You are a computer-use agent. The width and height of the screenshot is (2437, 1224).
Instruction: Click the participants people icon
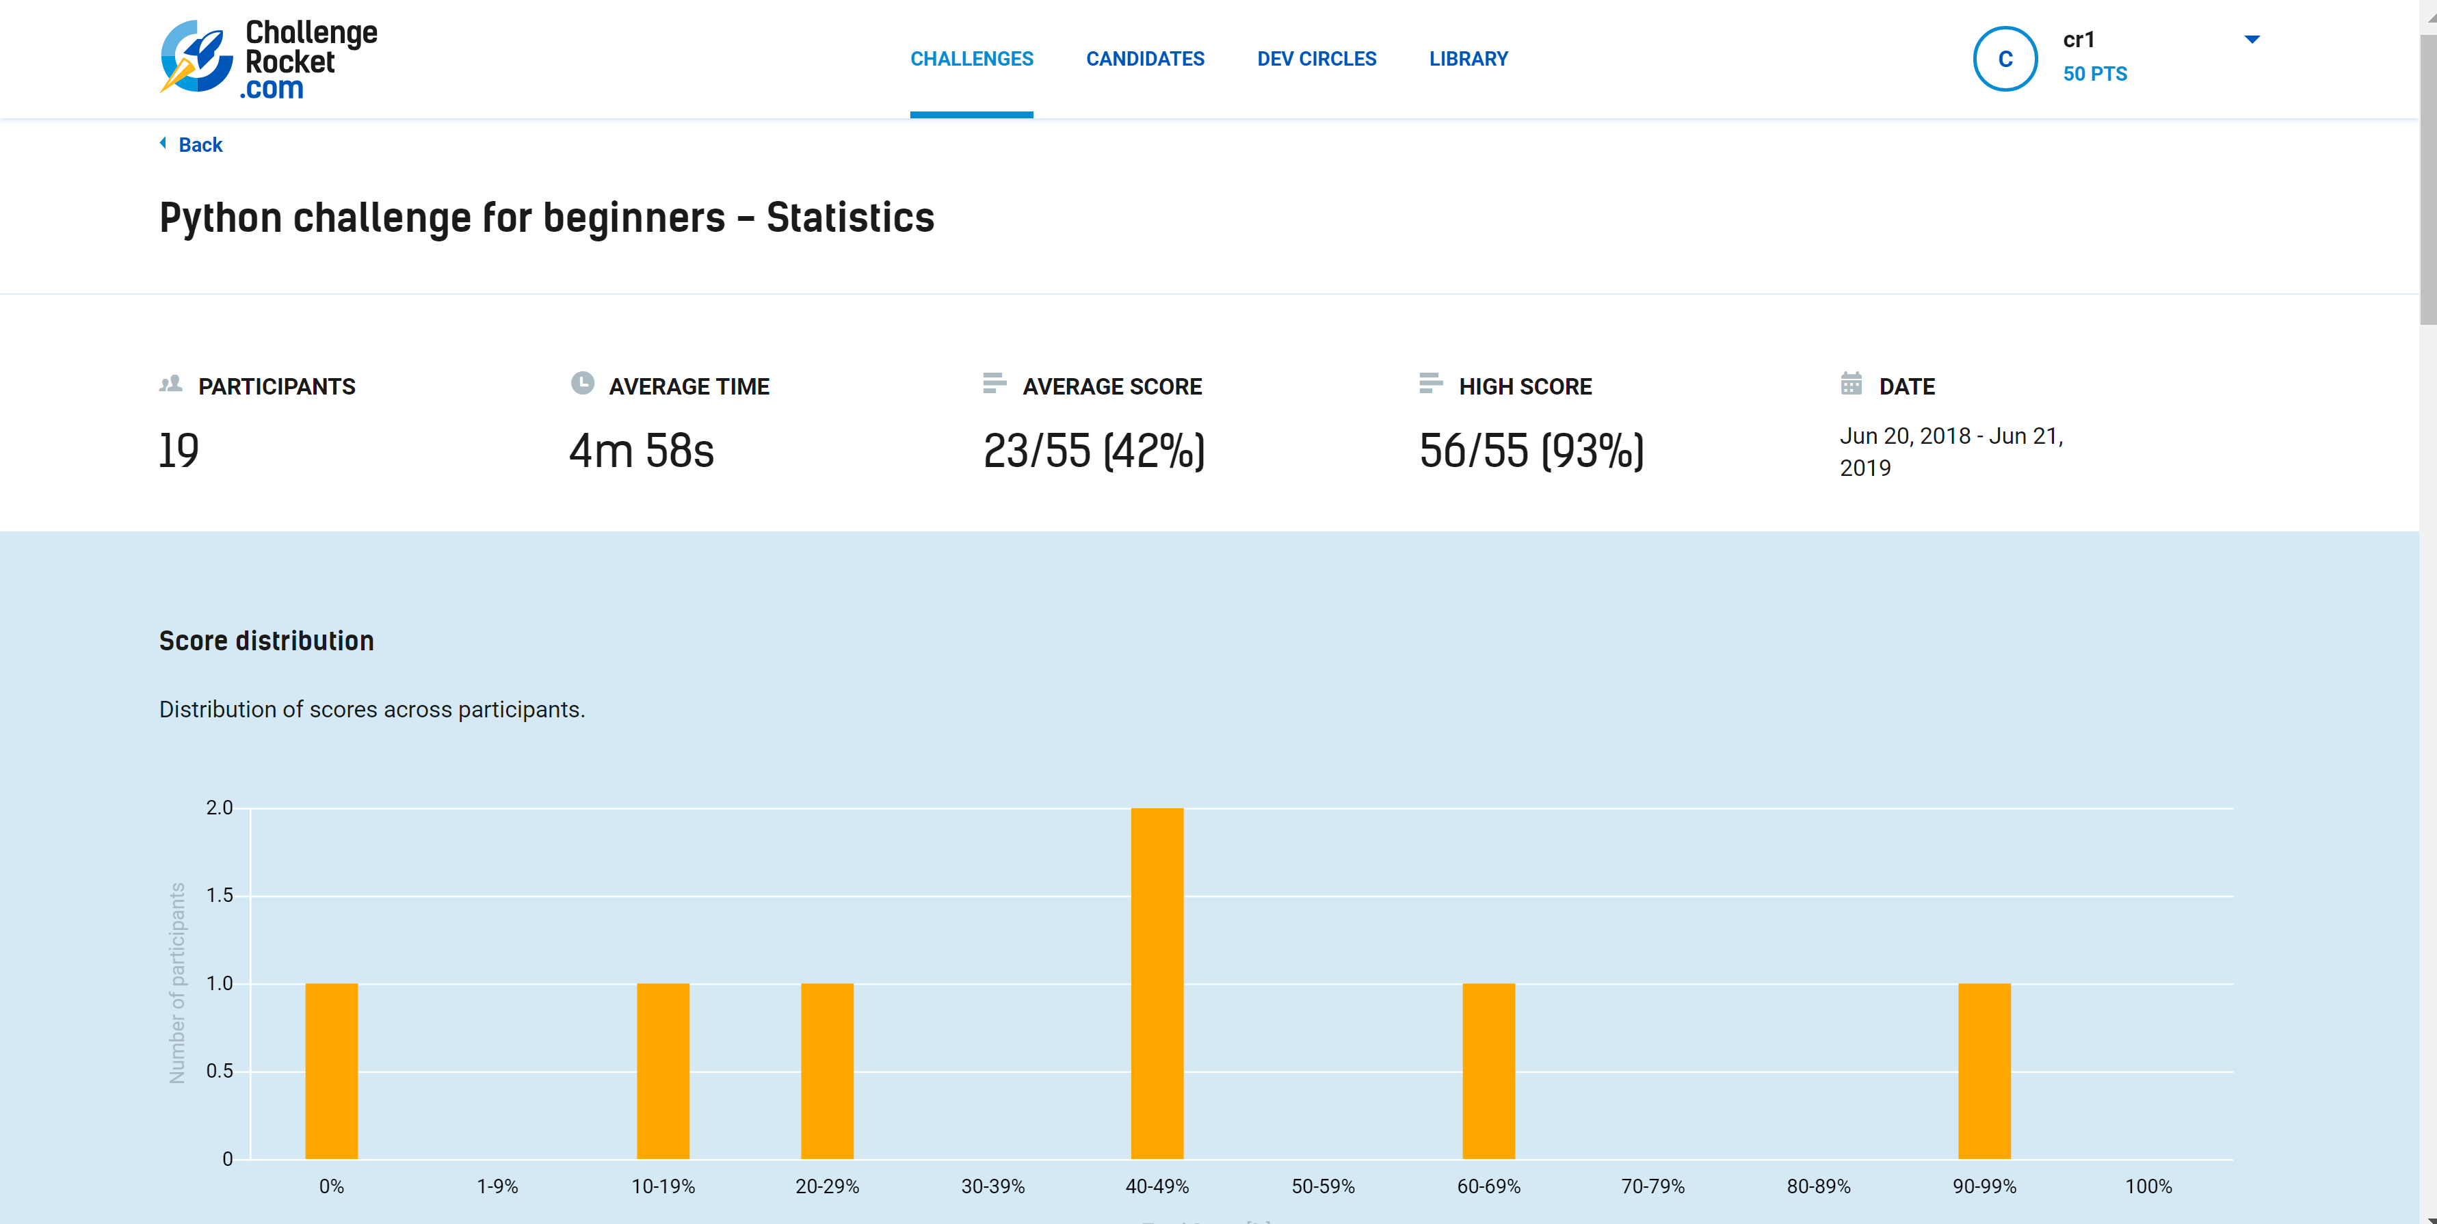[170, 384]
